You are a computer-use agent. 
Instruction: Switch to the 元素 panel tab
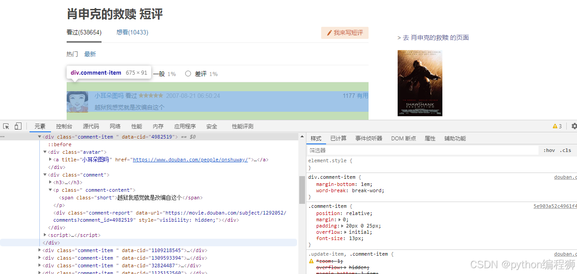pyautogui.click(x=40, y=126)
